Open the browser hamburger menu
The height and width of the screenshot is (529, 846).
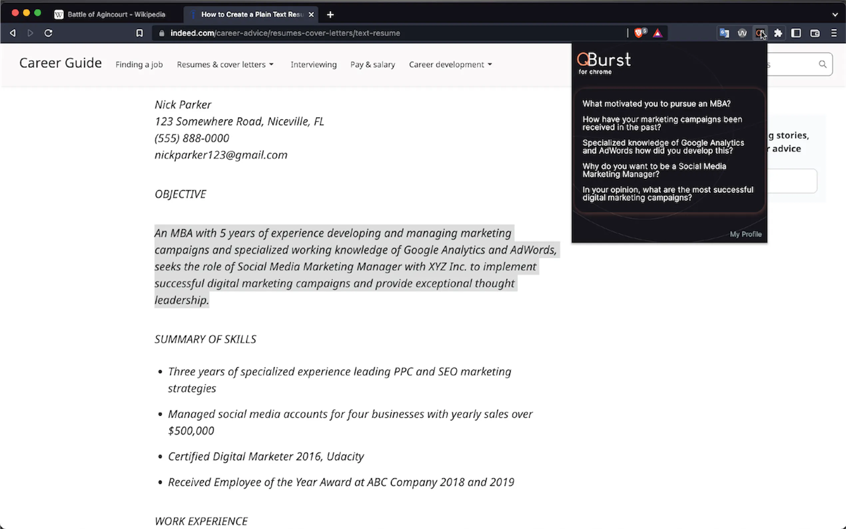pyautogui.click(x=834, y=33)
